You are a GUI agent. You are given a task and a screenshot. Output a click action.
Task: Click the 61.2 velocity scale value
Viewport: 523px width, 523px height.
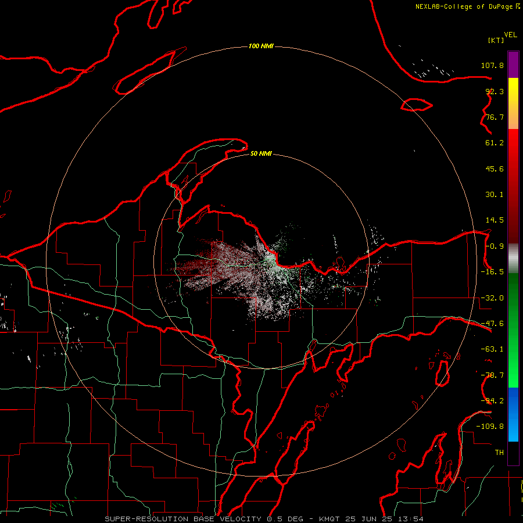tap(495, 143)
